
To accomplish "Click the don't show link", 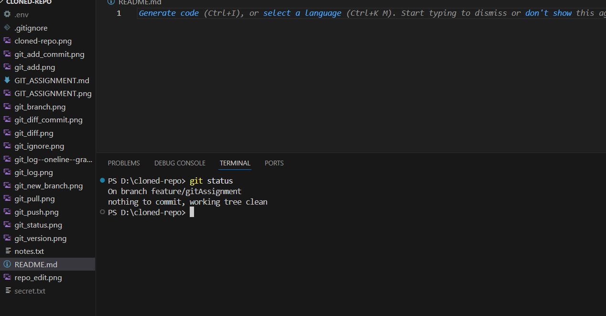I will pyautogui.click(x=548, y=13).
